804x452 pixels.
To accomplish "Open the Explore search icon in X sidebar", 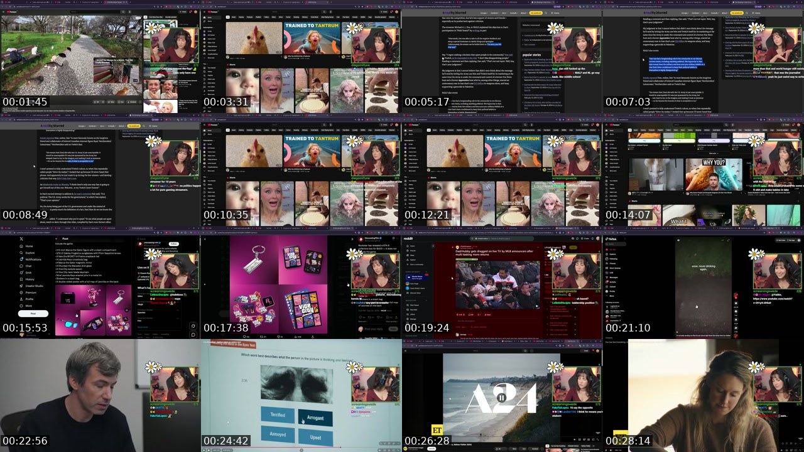I will pos(21,253).
